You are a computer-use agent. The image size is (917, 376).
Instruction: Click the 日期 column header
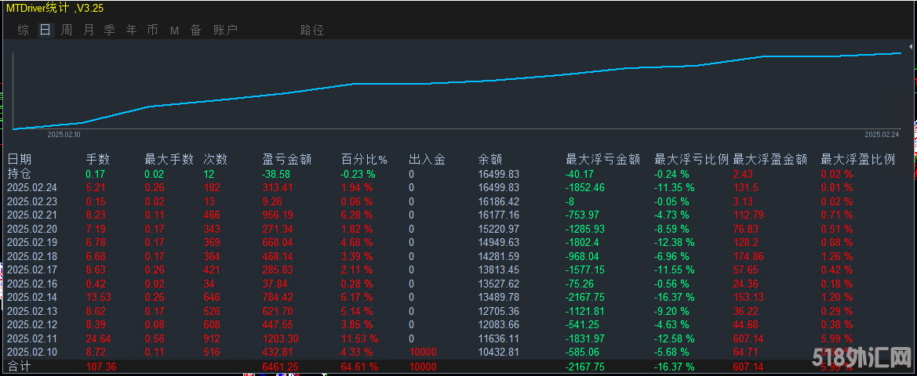20,159
